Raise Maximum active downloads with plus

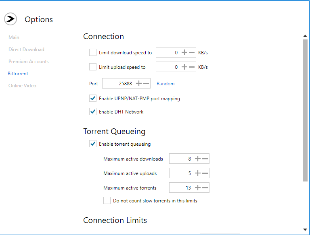(198, 159)
